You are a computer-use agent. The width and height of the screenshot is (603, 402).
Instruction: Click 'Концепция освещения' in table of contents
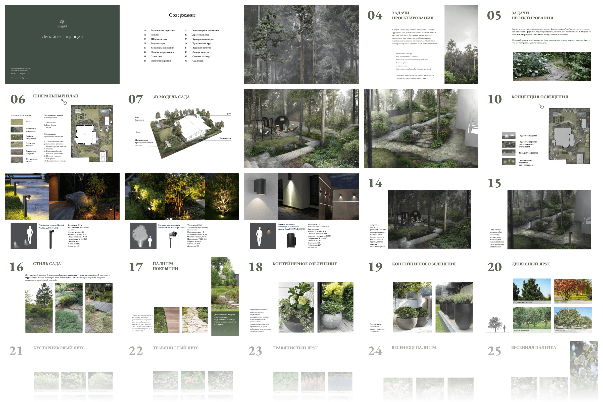coord(162,48)
